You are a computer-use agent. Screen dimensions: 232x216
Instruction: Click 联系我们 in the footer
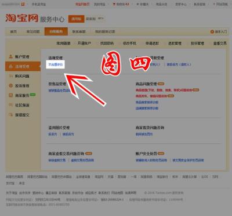[104, 193]
